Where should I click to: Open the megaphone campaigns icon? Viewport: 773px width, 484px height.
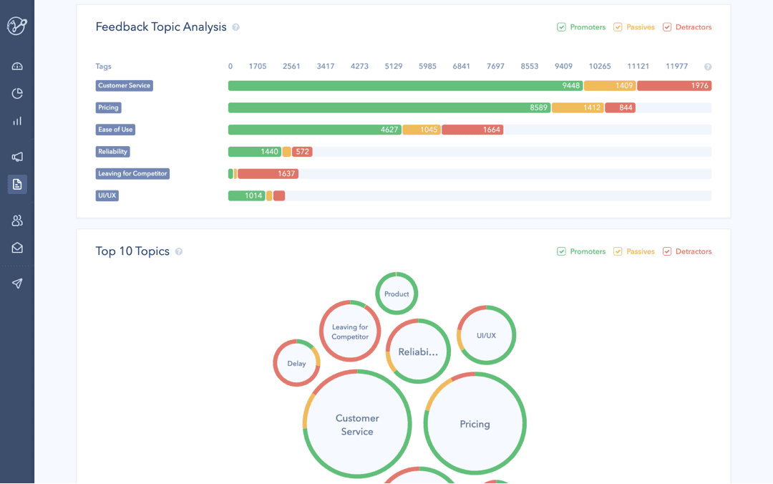17,156
